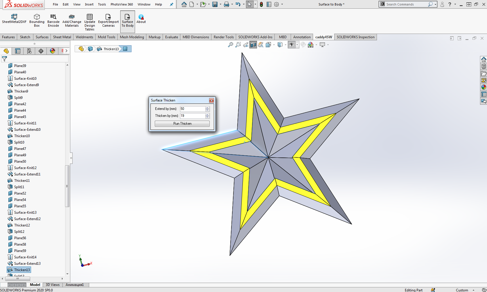487x292 pixels.
Task: Click the SheetMetal2DXF icon
Action: tap(14, 17)
